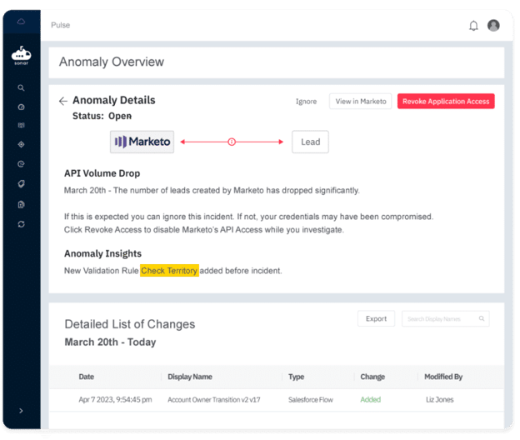
Task: Go back using the Anomaly Details arrow
Action: point(63,101)
